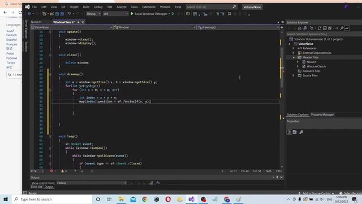362x204 pixels.
Task: Select WindowClass.h in Solution Explorer
Action: click(x=316, y=66)
